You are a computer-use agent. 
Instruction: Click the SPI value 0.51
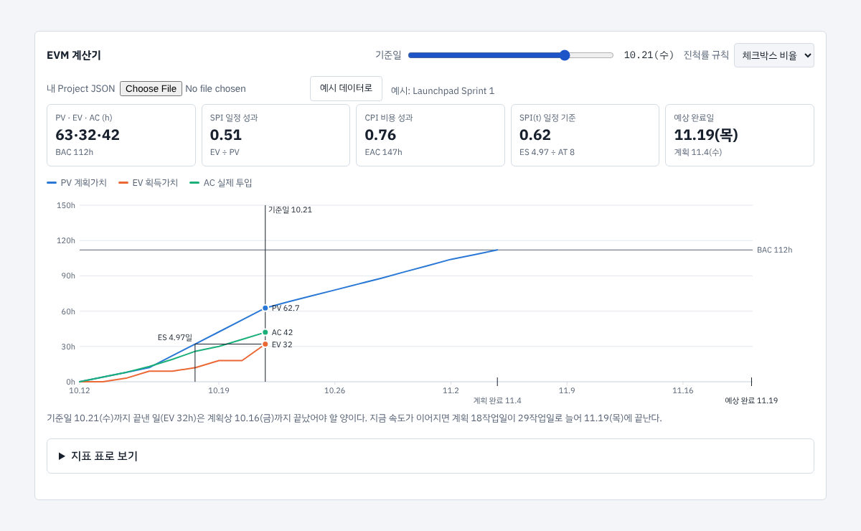[x=226, y=135]
